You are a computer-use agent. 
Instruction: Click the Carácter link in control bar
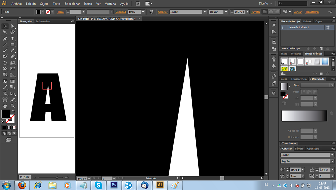point(163,12)
